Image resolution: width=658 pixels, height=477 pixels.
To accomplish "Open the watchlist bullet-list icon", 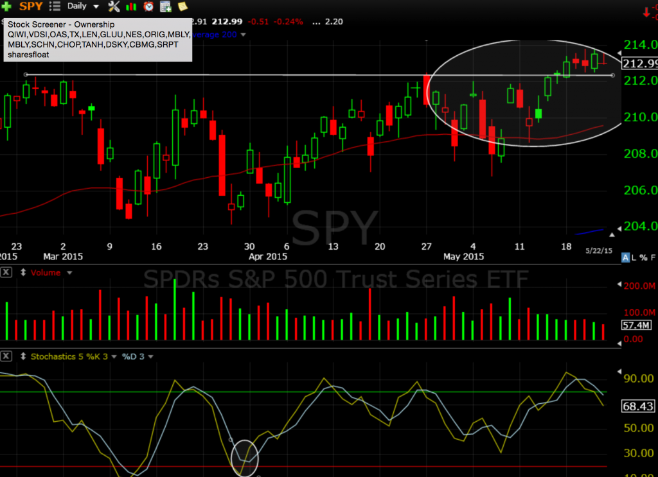I will pyautogui.click(x=55, y=6).
